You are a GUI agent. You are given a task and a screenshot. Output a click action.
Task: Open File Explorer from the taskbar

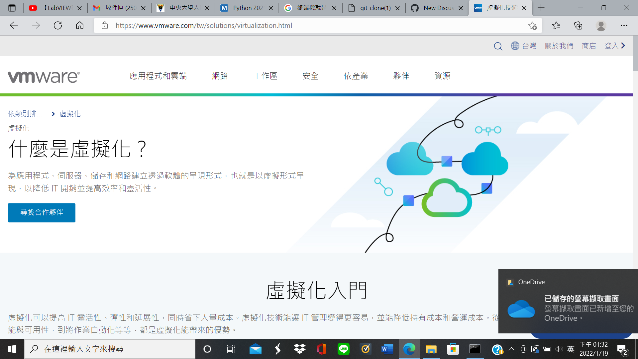(431, 349)
